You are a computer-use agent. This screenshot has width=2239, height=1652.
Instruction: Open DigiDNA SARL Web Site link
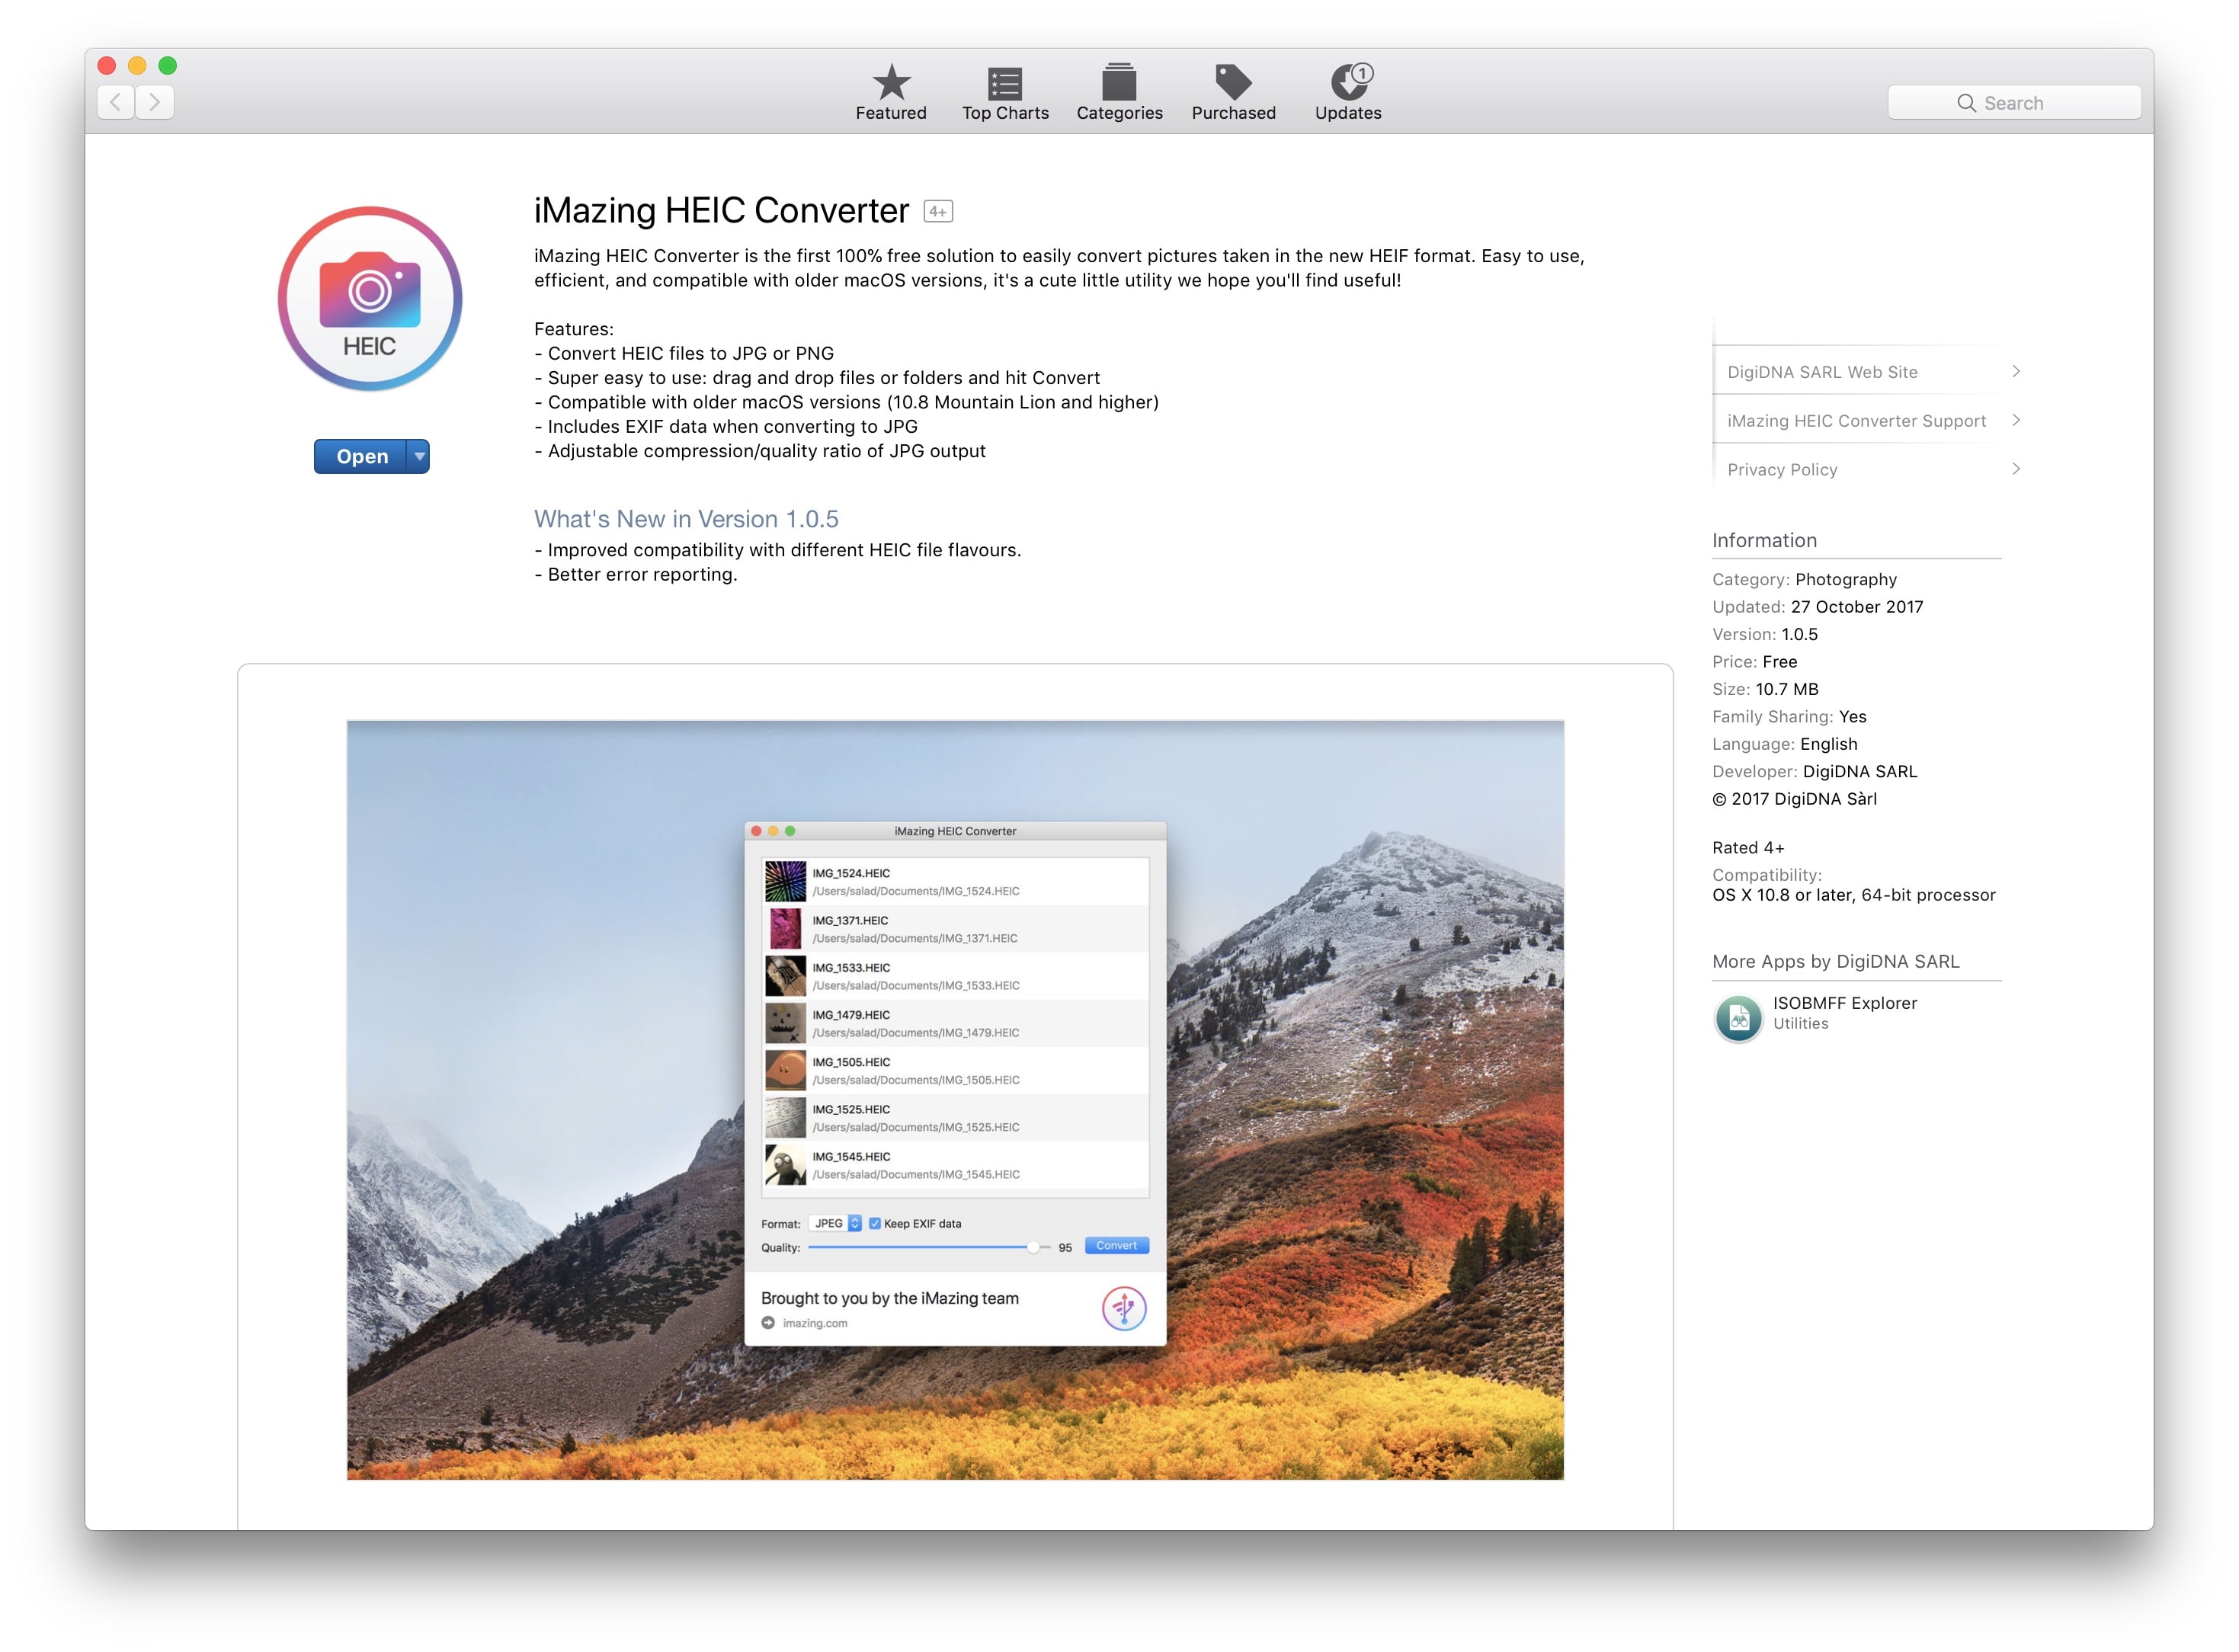coord(1821,372)
